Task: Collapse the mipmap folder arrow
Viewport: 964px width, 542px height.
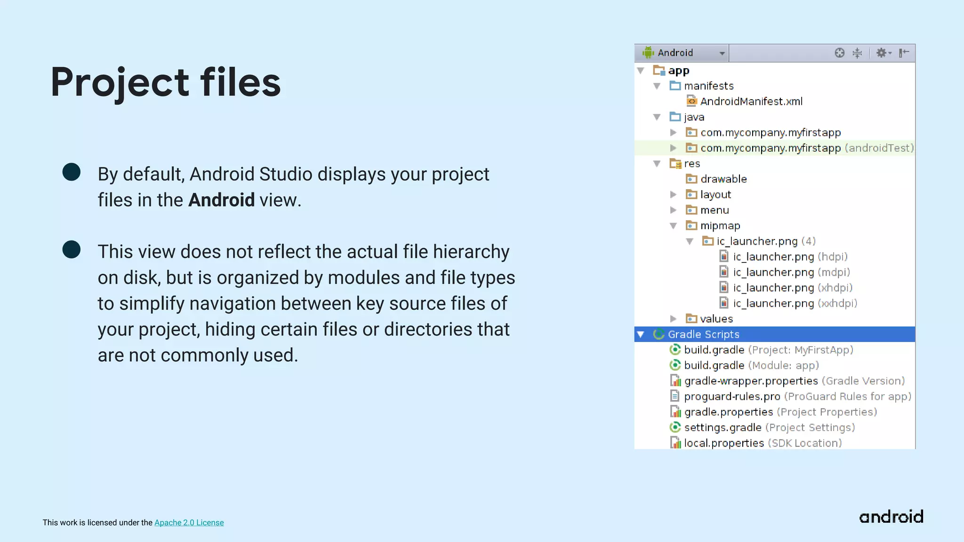Action: pos(673,225)
